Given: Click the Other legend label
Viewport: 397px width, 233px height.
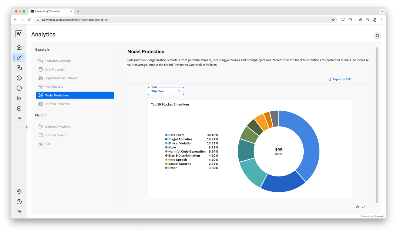Looking at the screenshot, I should coord(172,168).
